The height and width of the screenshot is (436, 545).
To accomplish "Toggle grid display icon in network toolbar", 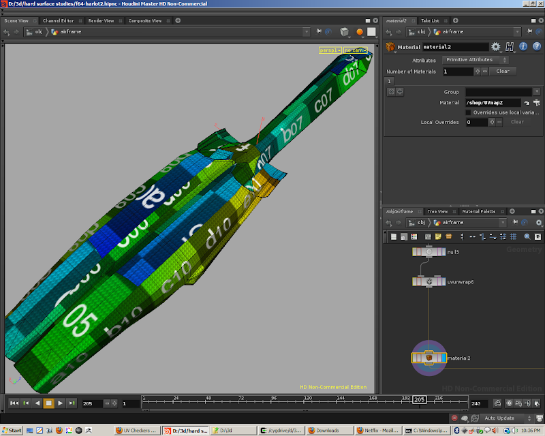I will 512,236.
